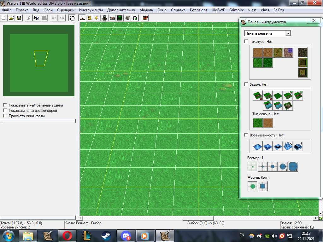The height and width of the screenshot is (242, 323).
Task: Activate the dashed rectangle selection tool
Action: pos(72,18)
